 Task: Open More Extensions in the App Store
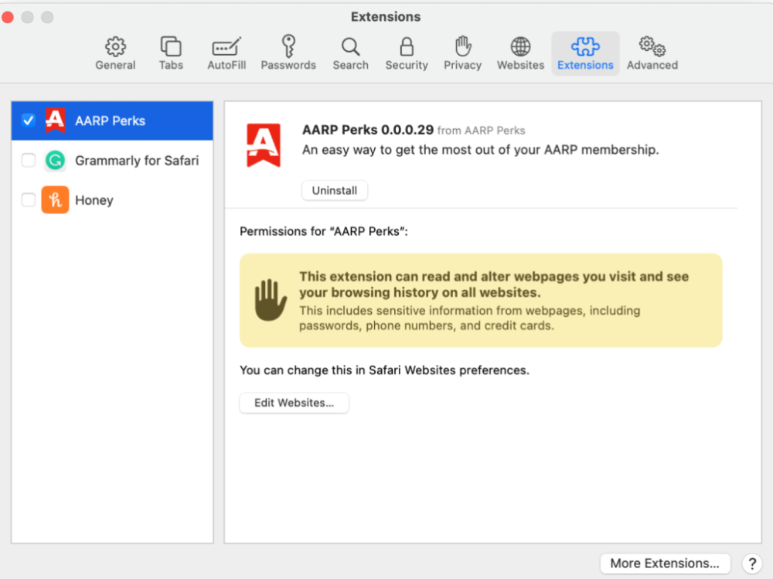[x=665, y=564]
